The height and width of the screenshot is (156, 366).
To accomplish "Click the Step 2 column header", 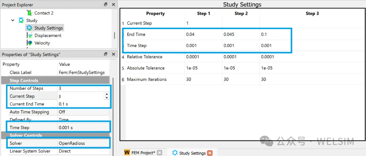I will click(241, 14).
